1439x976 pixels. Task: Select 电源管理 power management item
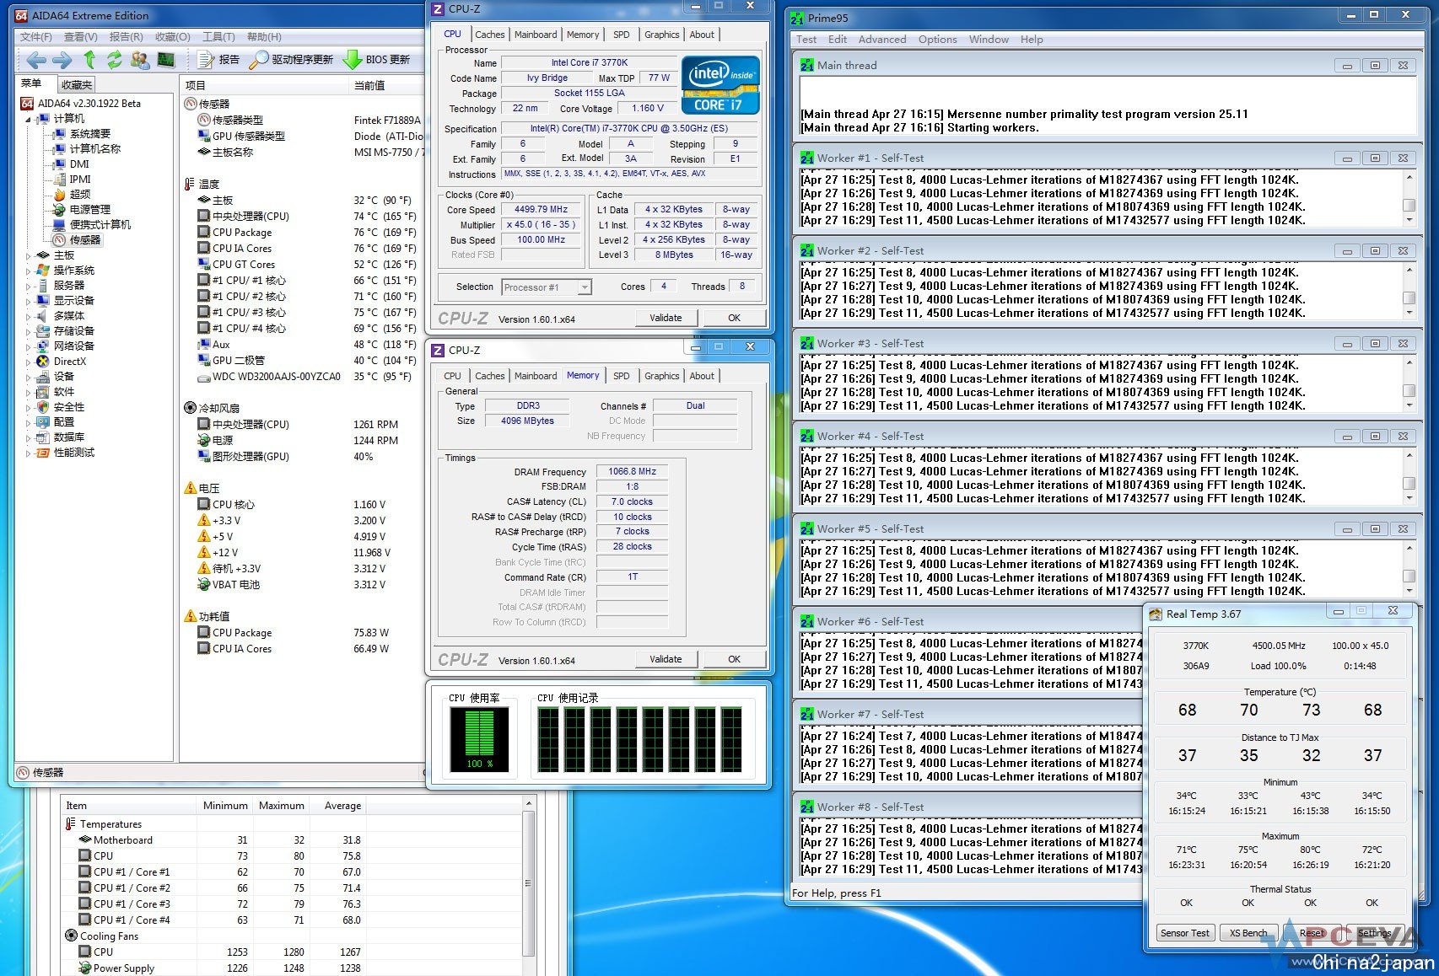tap(83, 209)
